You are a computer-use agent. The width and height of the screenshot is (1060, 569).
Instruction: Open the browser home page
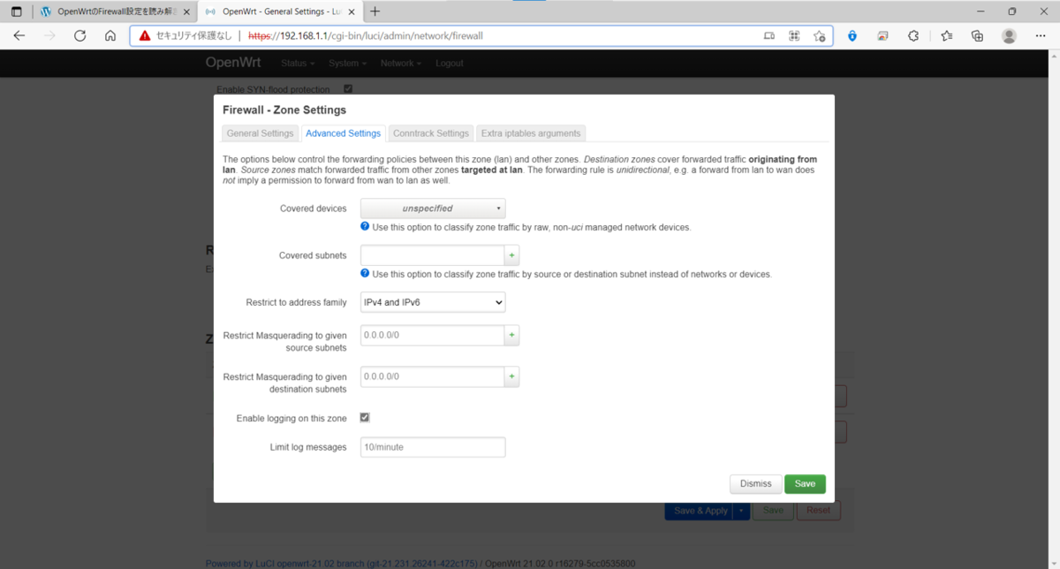[x=110, y=36]
